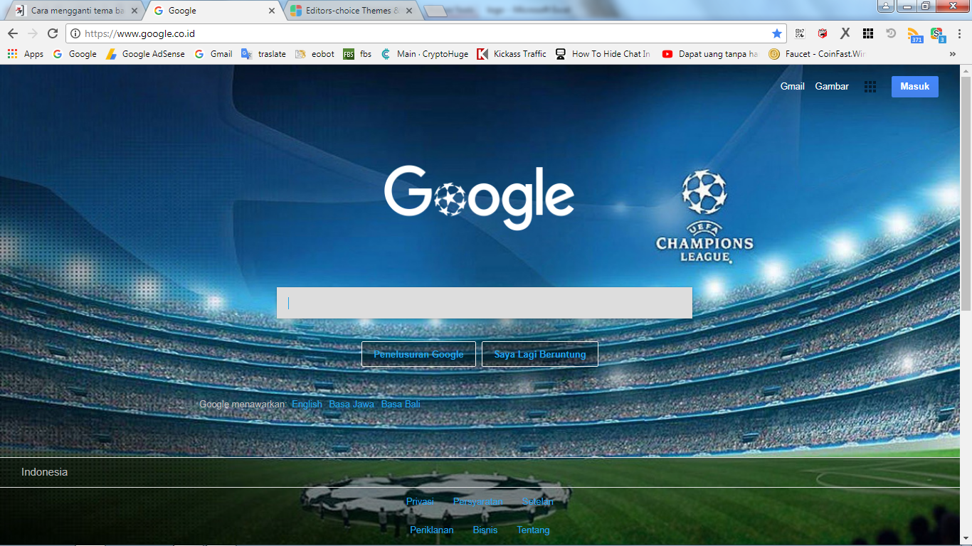Open the Bisnis footer link
972x546 pixels.
click(x=485, y=530)
